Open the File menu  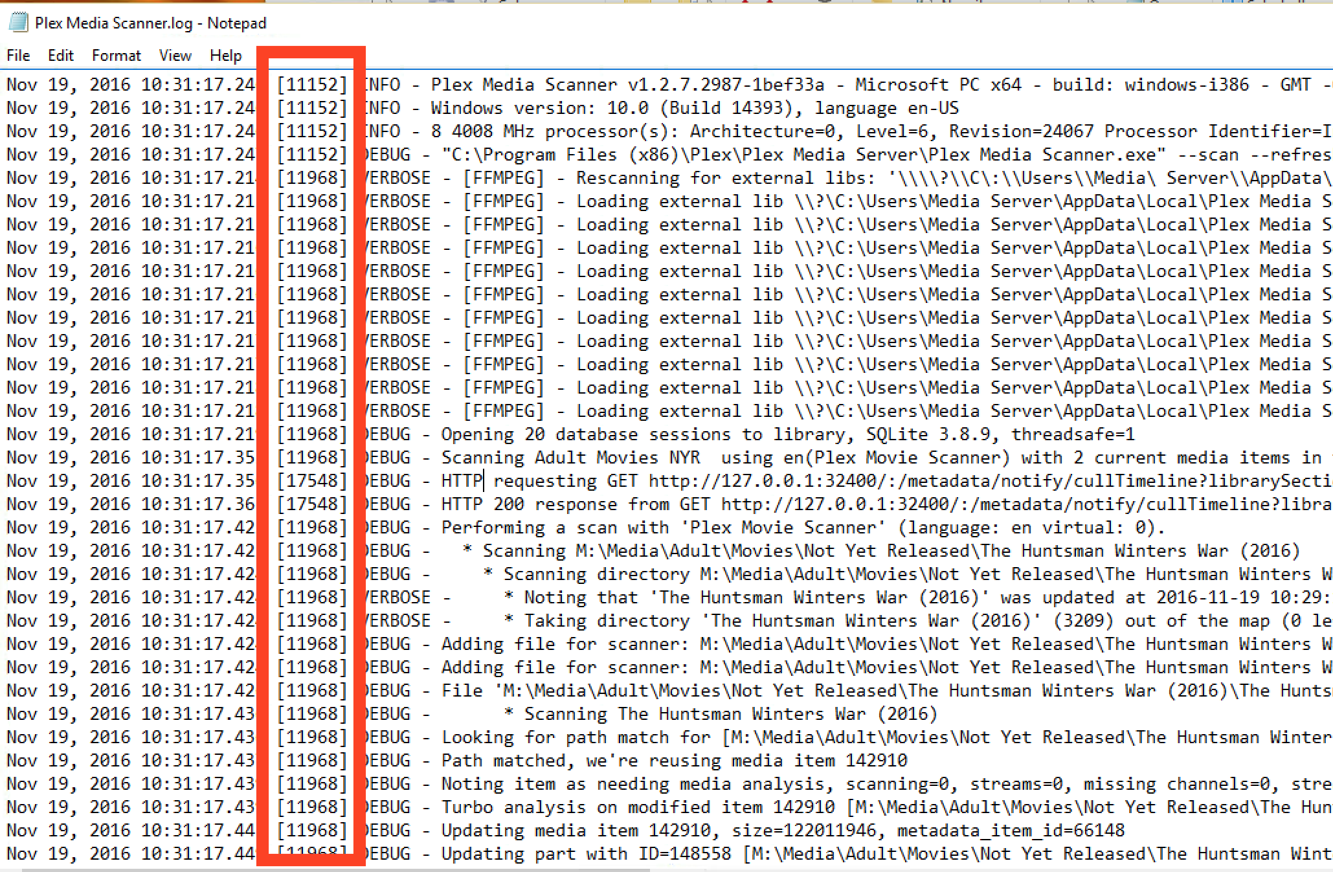[18, 56]
